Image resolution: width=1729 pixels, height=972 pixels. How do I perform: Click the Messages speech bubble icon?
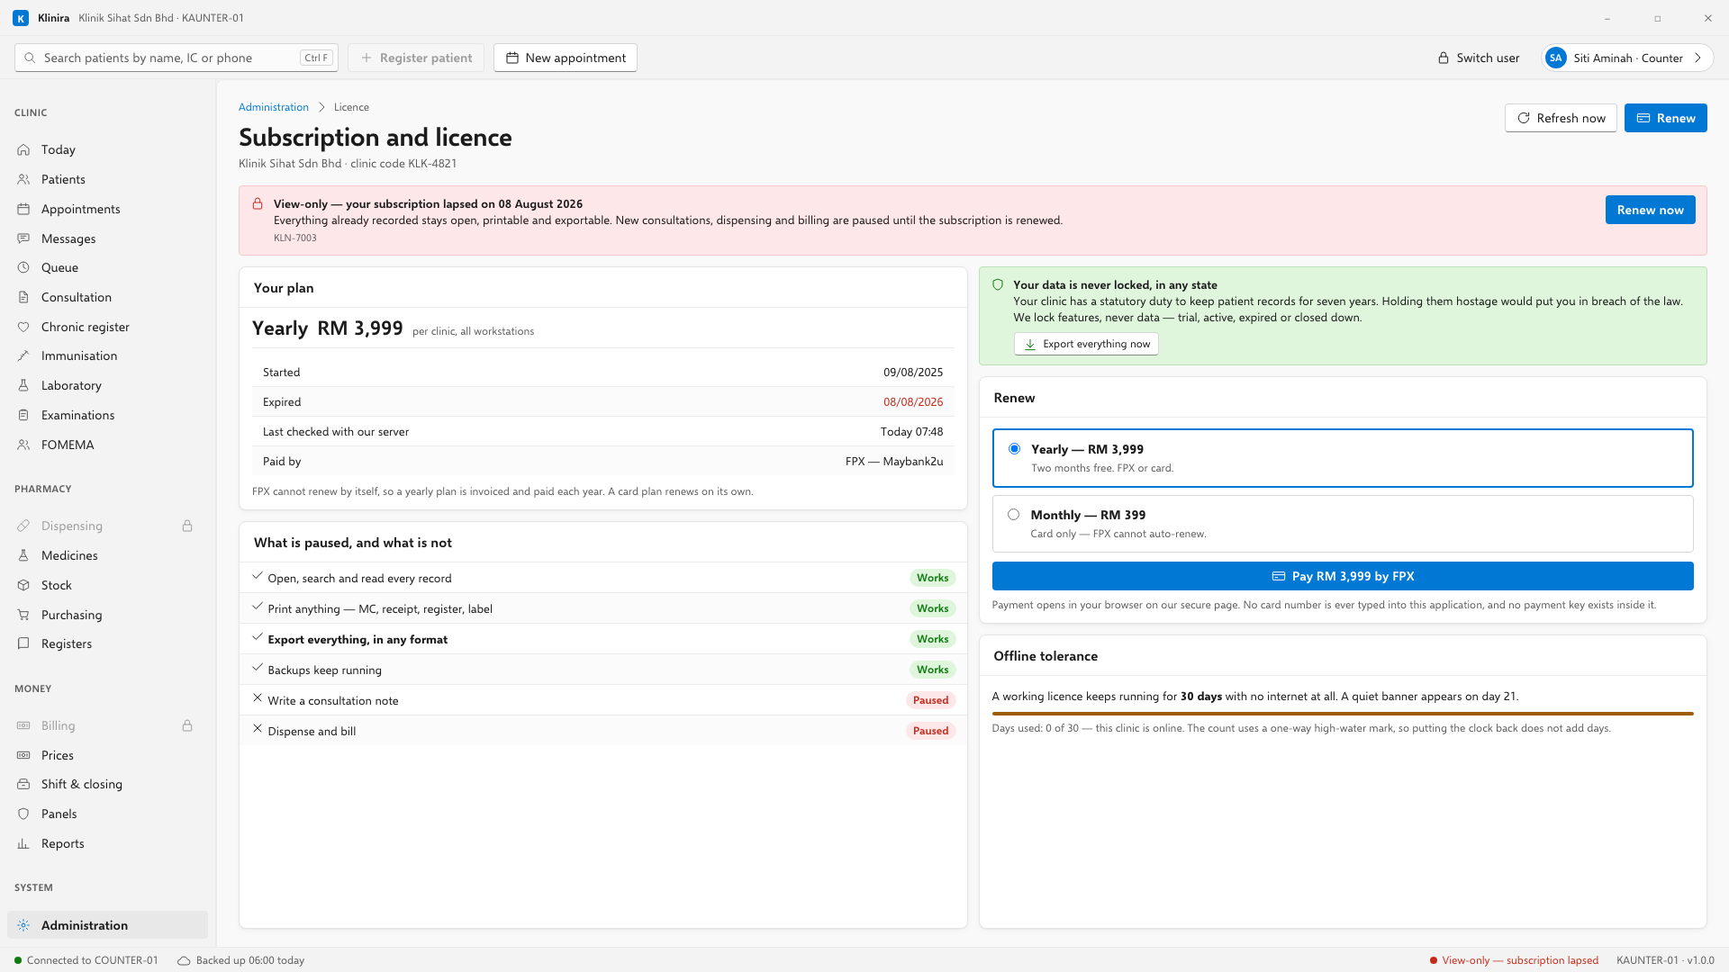point(23,238)
